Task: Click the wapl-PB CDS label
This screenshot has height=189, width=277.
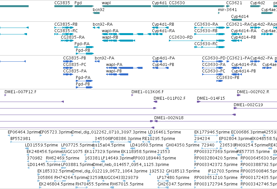Action: click(x=114, y=71)
